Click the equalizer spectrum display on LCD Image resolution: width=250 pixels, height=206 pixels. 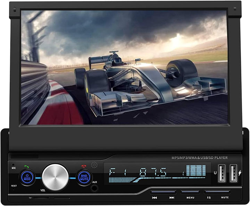point(195,170)
